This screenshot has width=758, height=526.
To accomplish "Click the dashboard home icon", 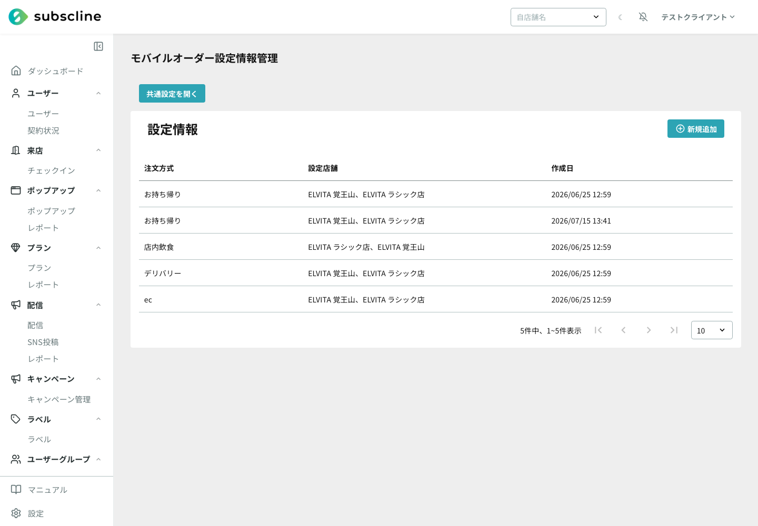I will pos(16,70).
